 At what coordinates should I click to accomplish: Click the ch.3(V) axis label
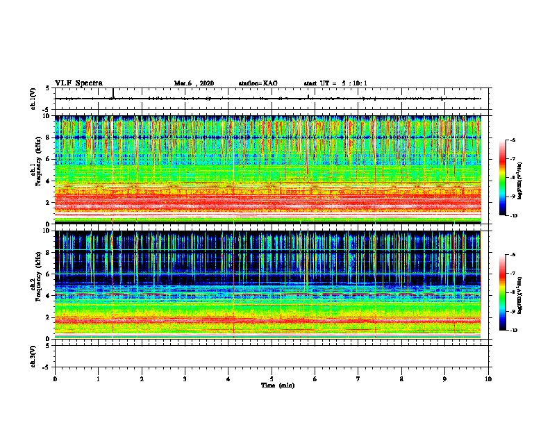click(33, 356)
